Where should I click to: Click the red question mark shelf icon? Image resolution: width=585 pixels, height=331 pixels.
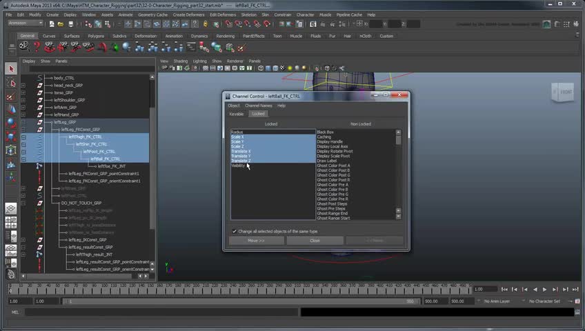pyautogui.click(x=37, y=47)
